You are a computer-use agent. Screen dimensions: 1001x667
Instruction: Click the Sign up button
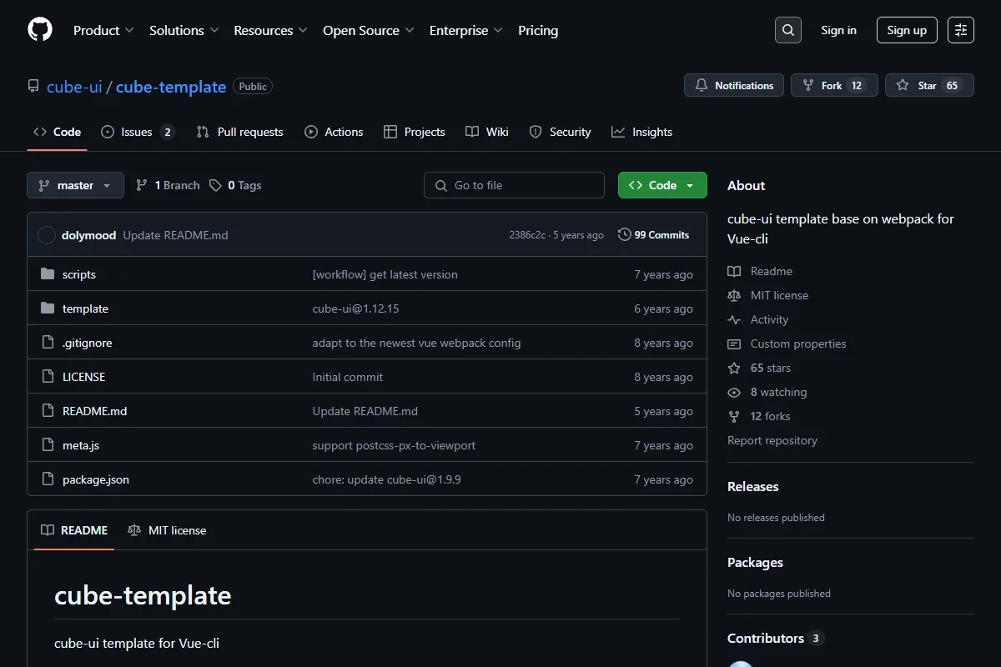tap(907, 30)
